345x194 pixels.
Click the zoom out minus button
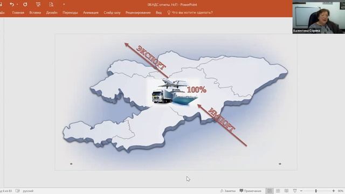pos(301,191)
